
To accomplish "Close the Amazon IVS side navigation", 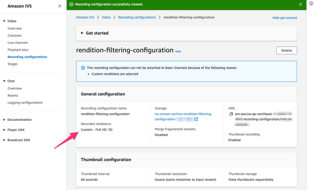I will [60, 6].
